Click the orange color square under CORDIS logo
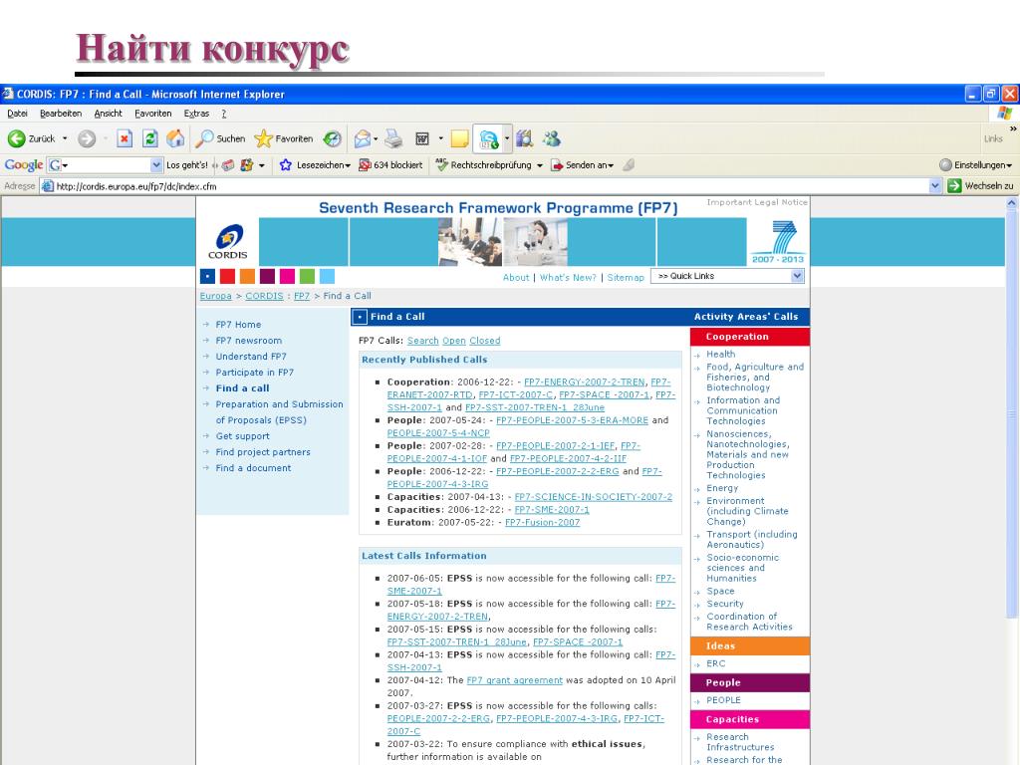1020x765 pixels. [247, 277]
